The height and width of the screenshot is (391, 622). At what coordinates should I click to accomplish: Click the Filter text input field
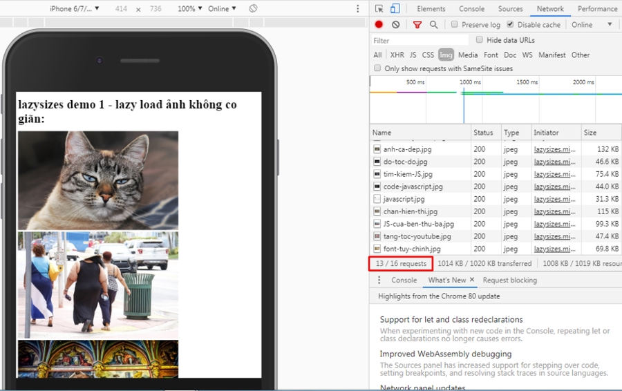[420, 41]
